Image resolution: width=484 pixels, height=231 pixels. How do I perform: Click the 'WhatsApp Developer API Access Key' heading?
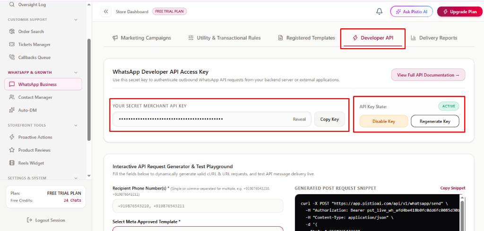click(x=161, y=72)
